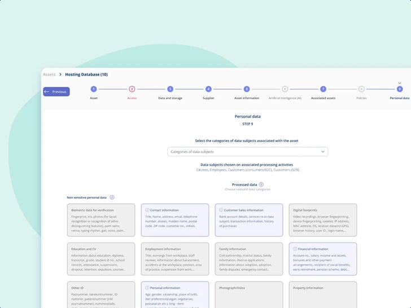Screen dimensions: 411x308
Task: Deselect the Customer Sales information card
Action: point(249,220)
